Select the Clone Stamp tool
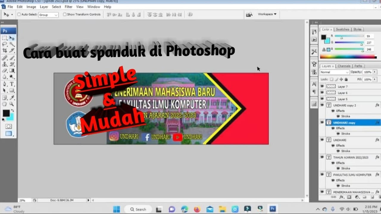This screenshot has height=214, width=381. click(x=5, y=64)
